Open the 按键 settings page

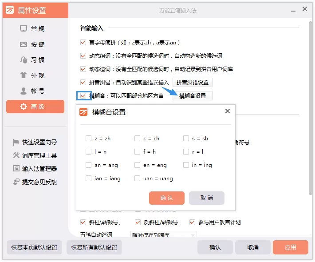click(35, 44)
